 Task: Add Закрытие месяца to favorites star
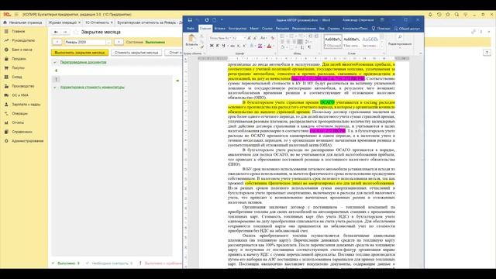76,32
